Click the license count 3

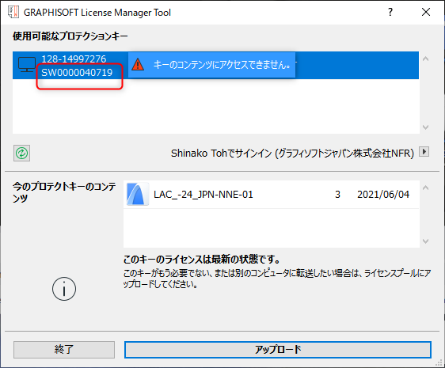(337, 195)
